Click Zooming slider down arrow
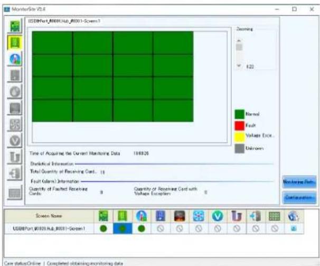Viewport: 320px width, 266px height. coord(239,66)
